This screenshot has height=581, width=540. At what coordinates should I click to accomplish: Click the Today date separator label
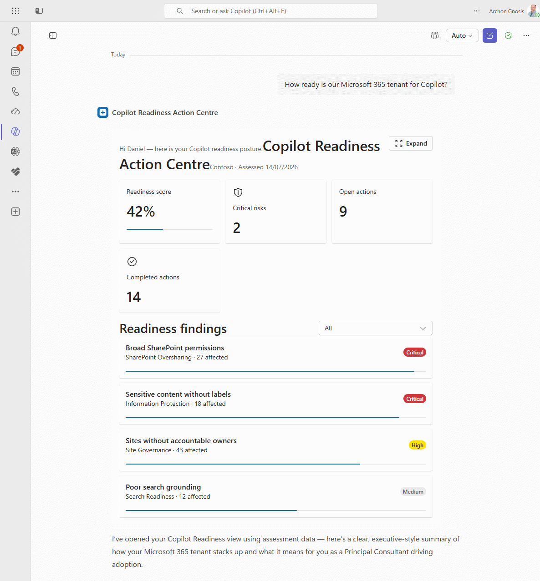(118, 55)
